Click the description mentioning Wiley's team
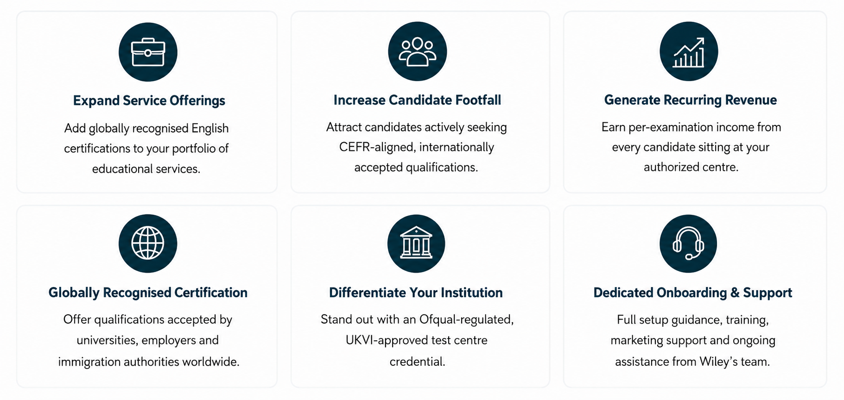 click(x=693, y=340)
